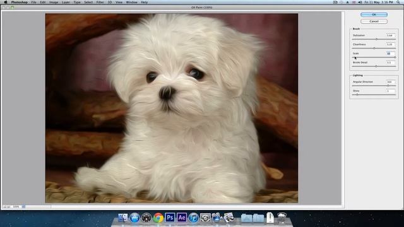Open the second folder stack in dock
Screen dimensions: 404x227
pos(258,218)
